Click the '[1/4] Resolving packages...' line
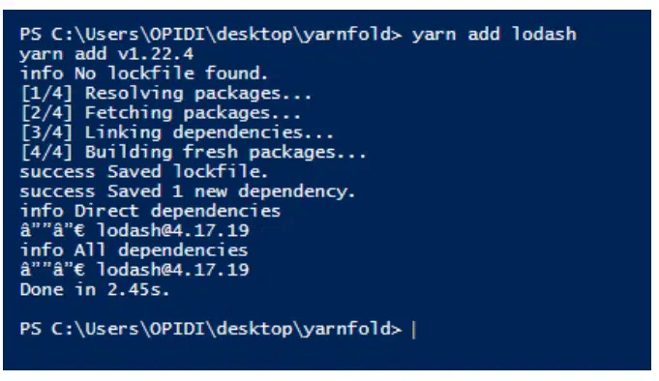 (166, 93)
